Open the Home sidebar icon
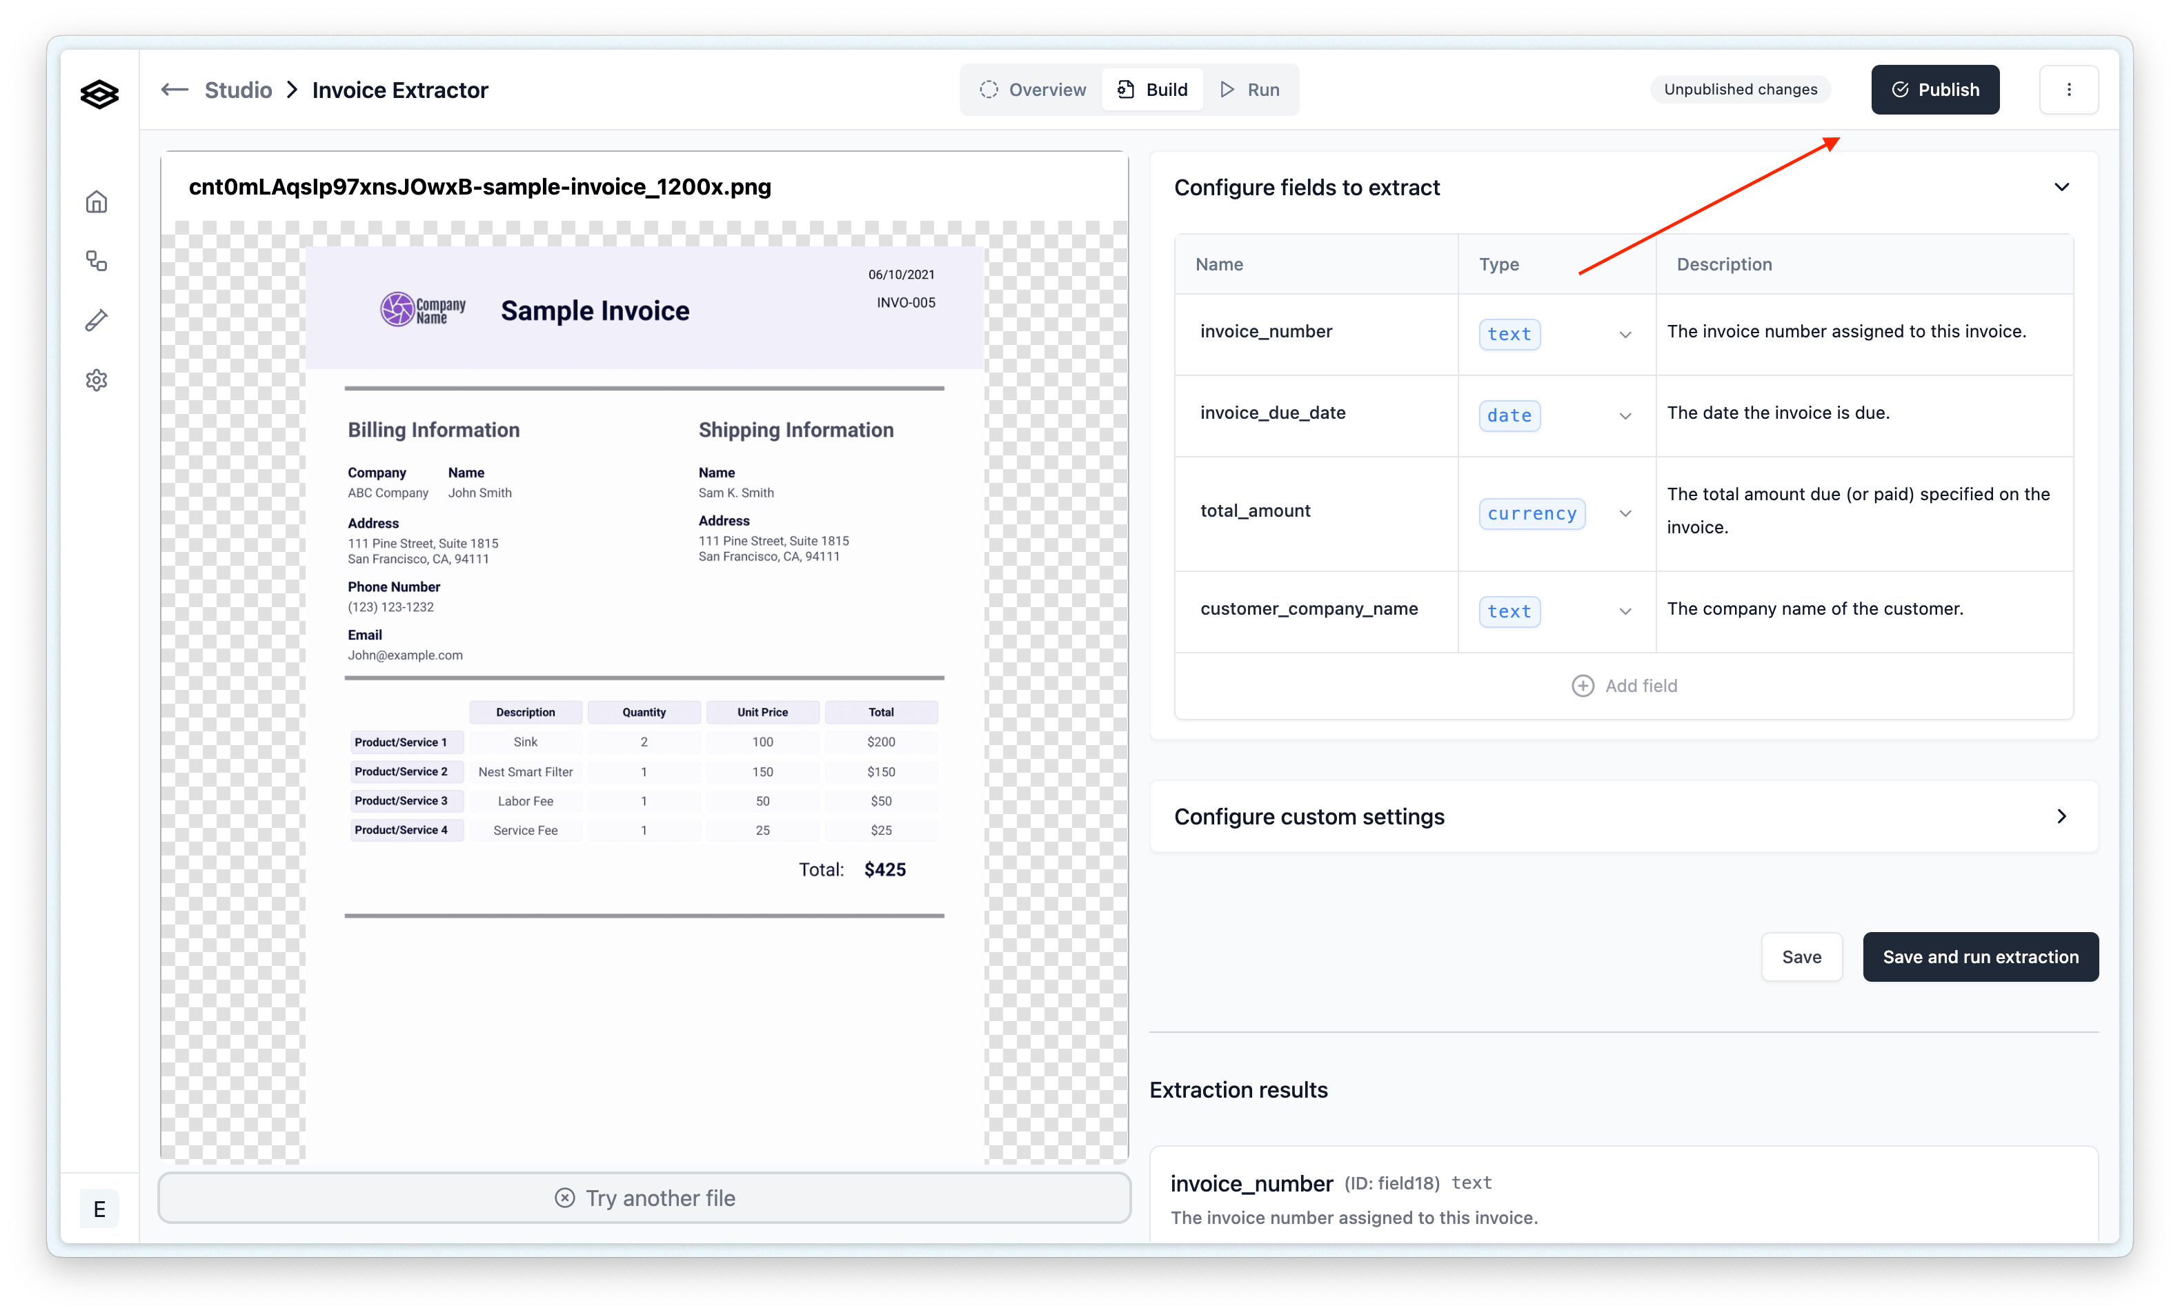Image resolution: width=2180 pixels, height=1315 pixels. (97, 201)
